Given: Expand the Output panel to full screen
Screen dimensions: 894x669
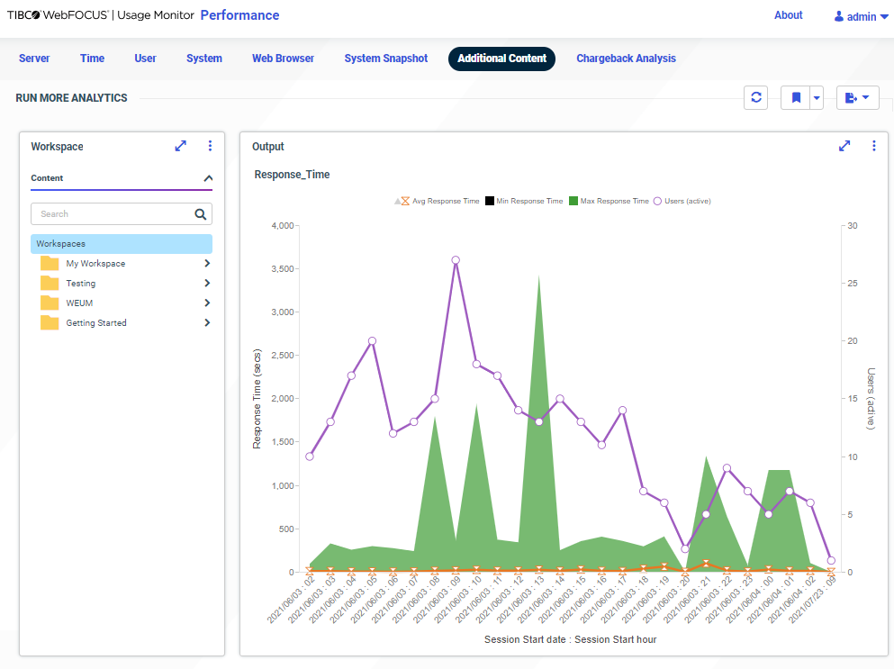Looking at the screenshot, I should 844,145.
